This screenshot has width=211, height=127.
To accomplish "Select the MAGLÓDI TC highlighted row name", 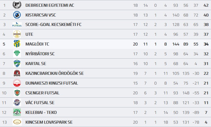I will pyautogui.click(x=37, y=44).
